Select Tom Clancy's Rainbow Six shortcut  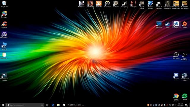(167, 5)
